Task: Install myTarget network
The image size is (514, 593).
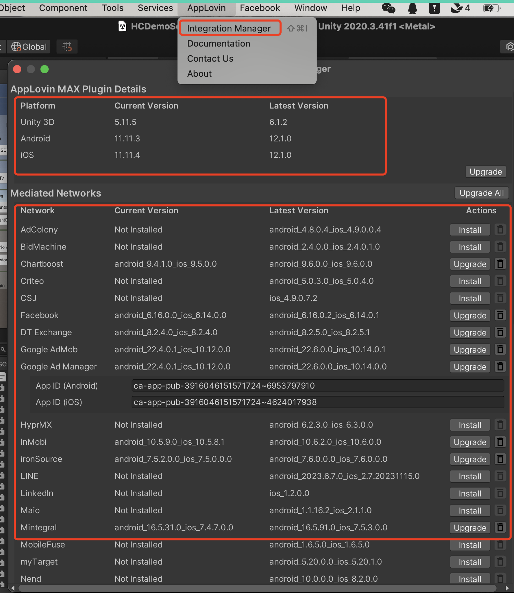Action: click(x=470, y=562)
